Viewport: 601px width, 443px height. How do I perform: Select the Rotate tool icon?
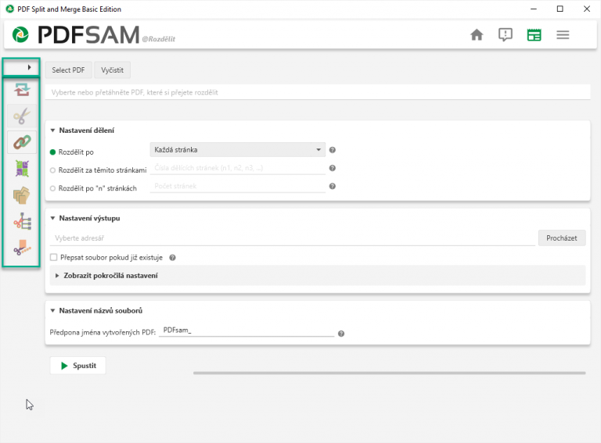22,169
